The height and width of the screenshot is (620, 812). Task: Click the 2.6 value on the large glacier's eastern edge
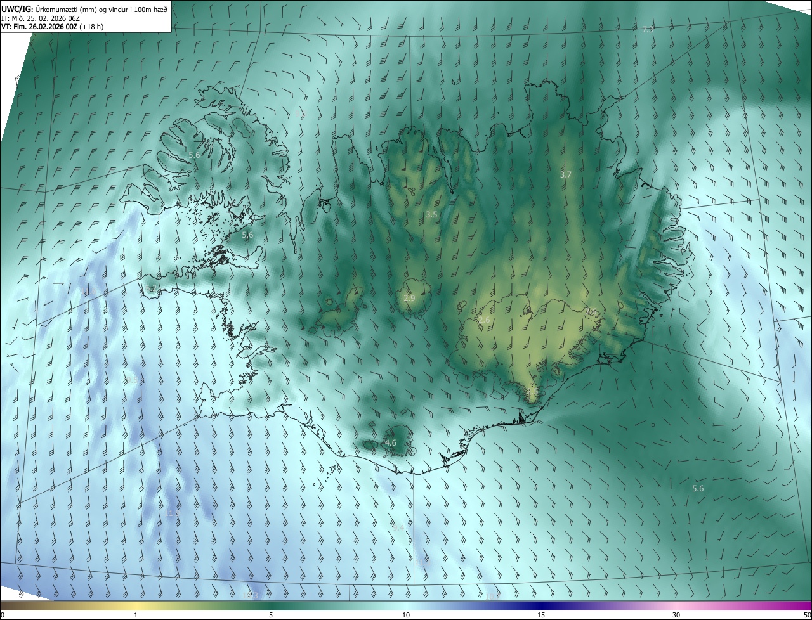tap(590, 311)
